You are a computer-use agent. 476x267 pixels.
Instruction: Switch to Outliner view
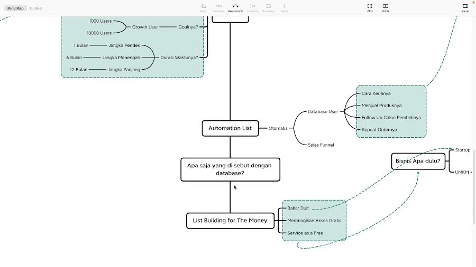click(x=36, y=8)
